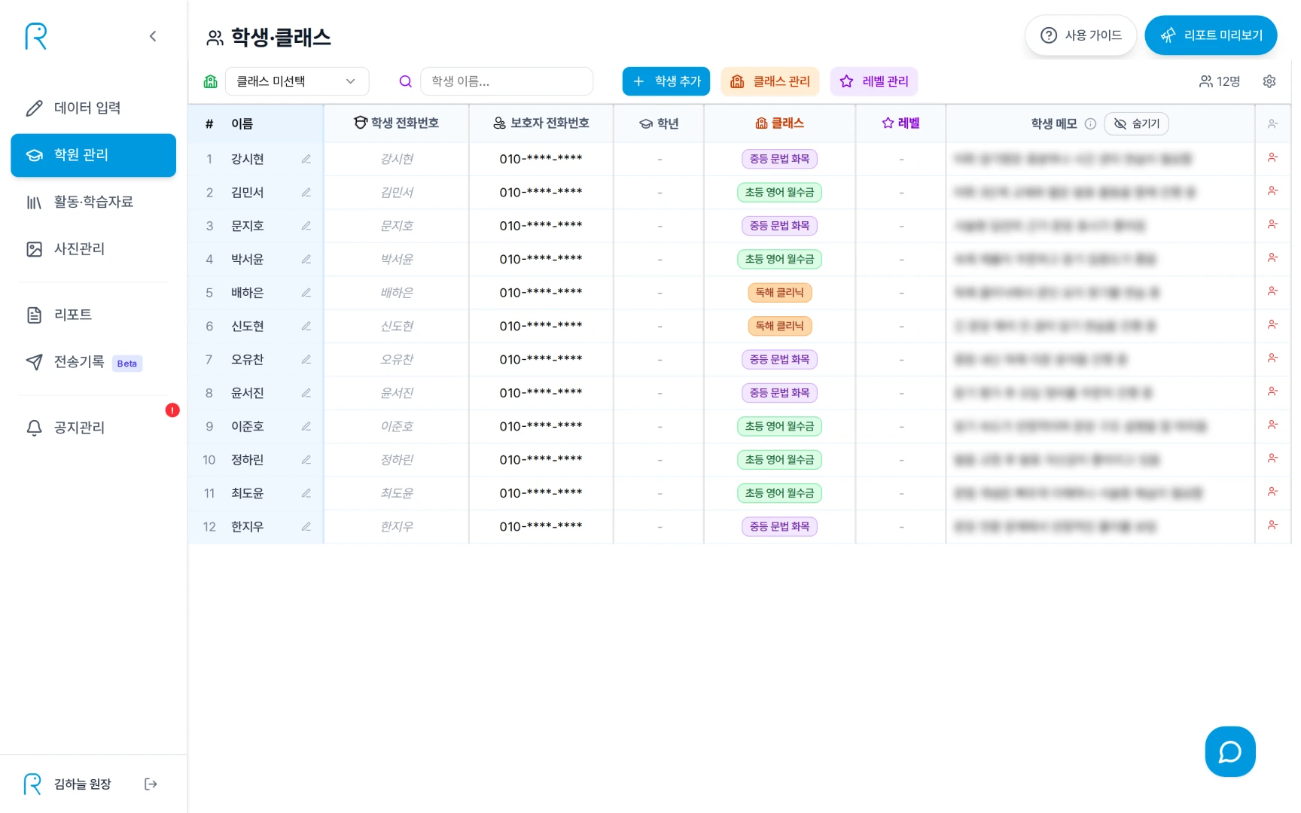
Task: Open 사진관리 in the sidebar
Action: coord(93,249)
